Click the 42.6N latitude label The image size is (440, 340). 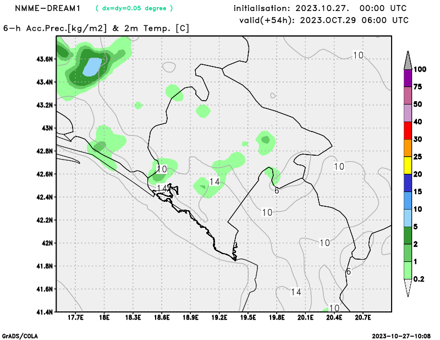click(45, 174)
